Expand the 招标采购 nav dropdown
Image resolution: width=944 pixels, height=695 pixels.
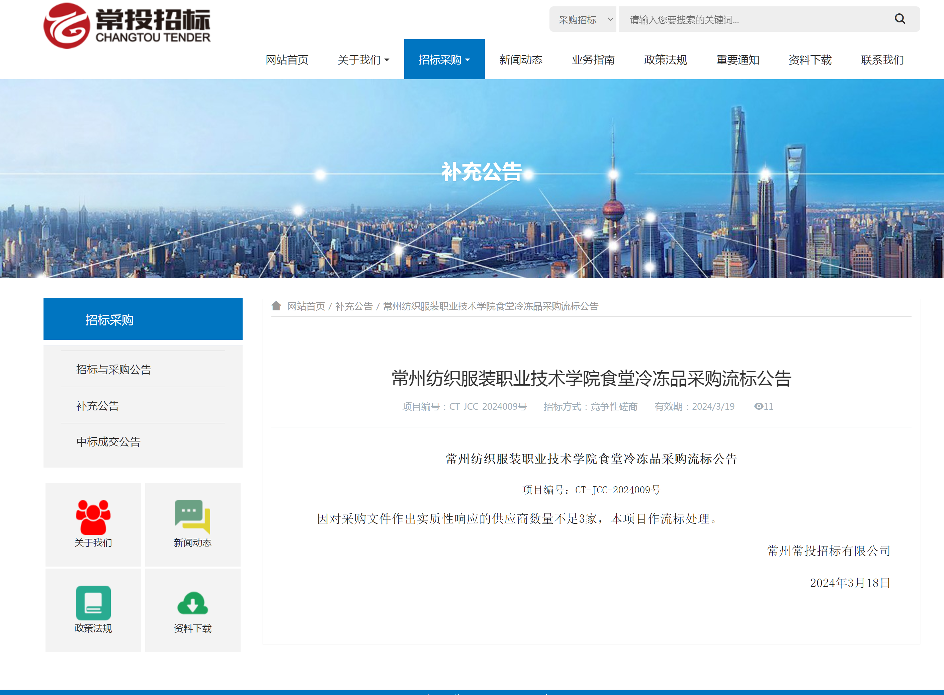click(x=444, y=60)
